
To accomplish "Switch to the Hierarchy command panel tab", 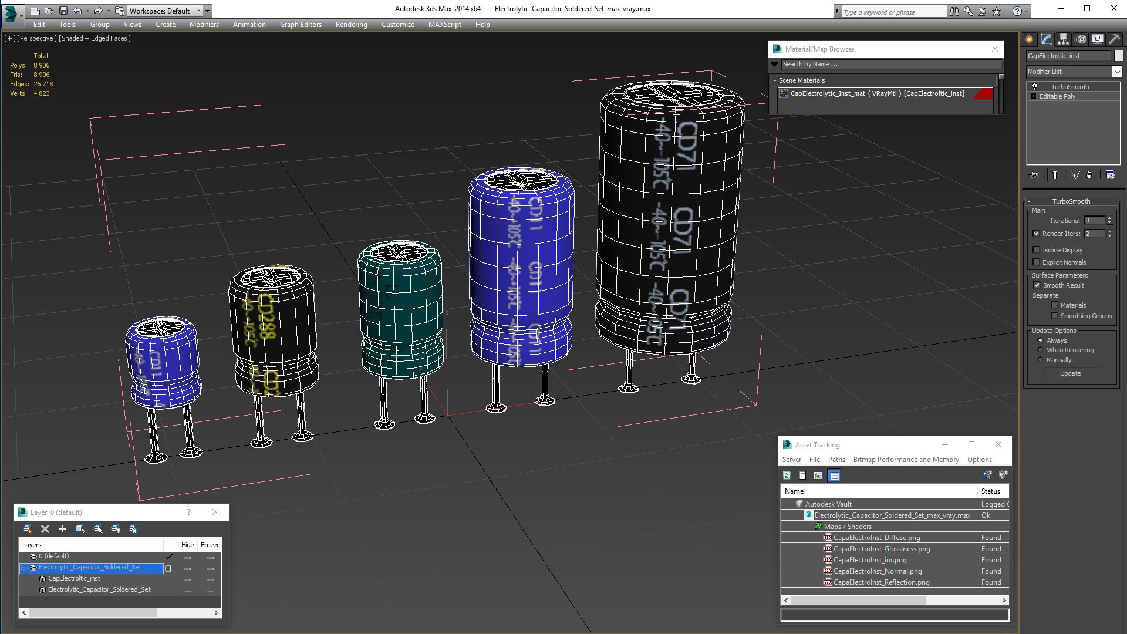I will (x=1064, y=39).
